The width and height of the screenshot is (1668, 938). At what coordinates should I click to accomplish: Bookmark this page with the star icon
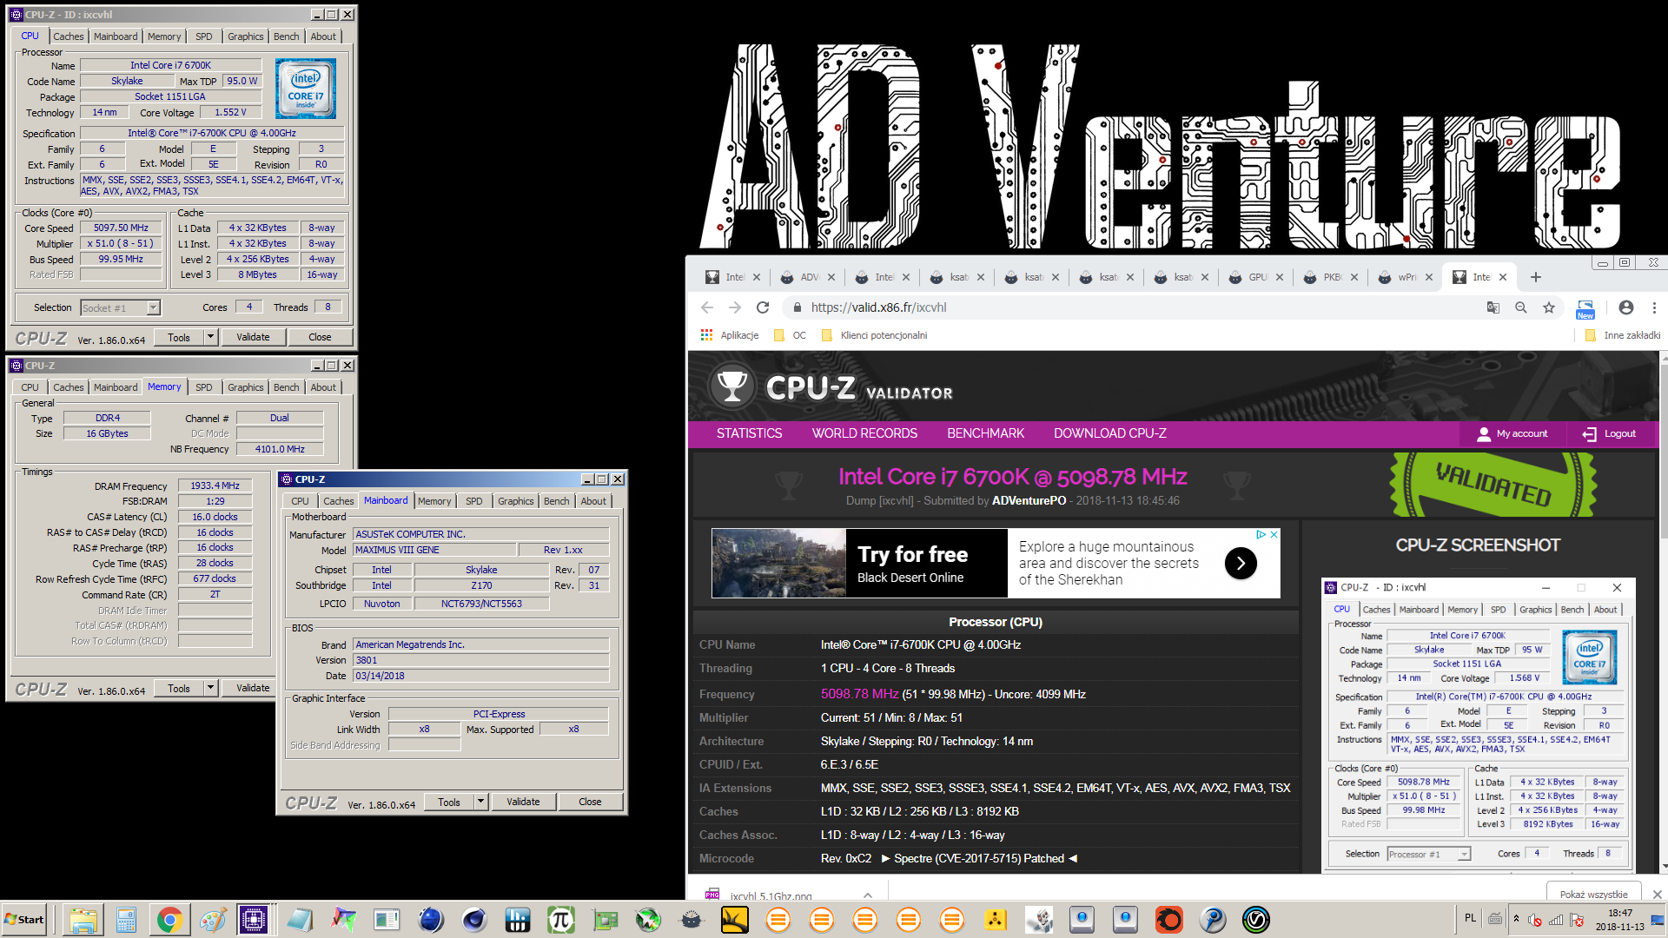(1549, 307)
